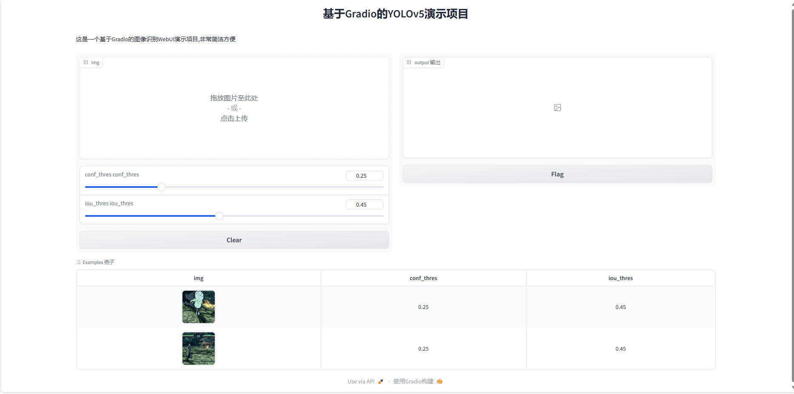Click 点击上传 to upload an image
The height and width of the screenshot is (394, 794).
(x=234, y=119)
